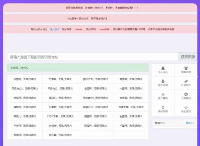
Task: Click the 升级账户 upgrade account icon
Action: click(186, 81)
